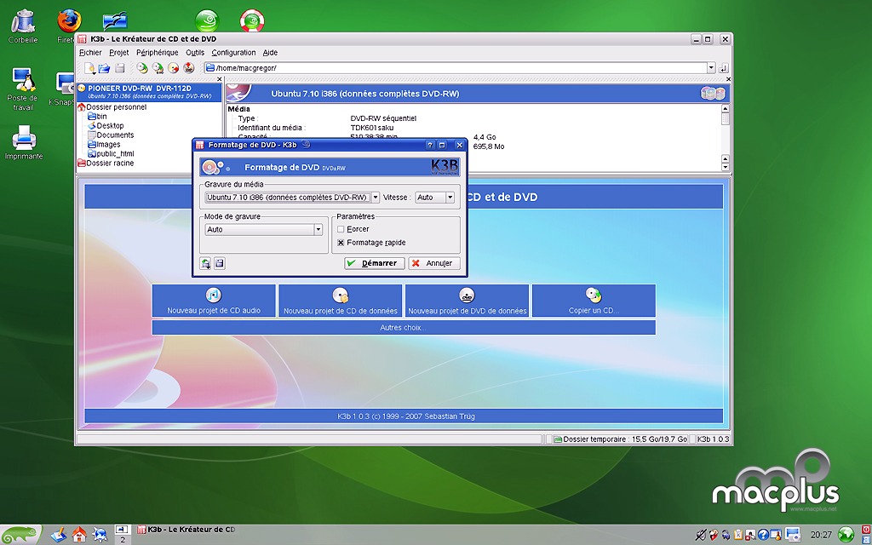Click the Copier un CD disc icon
This screenshot has height=545, width=872.
[594, 295]
